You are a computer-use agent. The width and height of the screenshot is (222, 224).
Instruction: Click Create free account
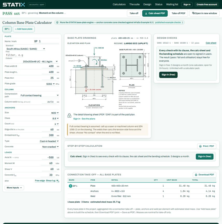207,4
